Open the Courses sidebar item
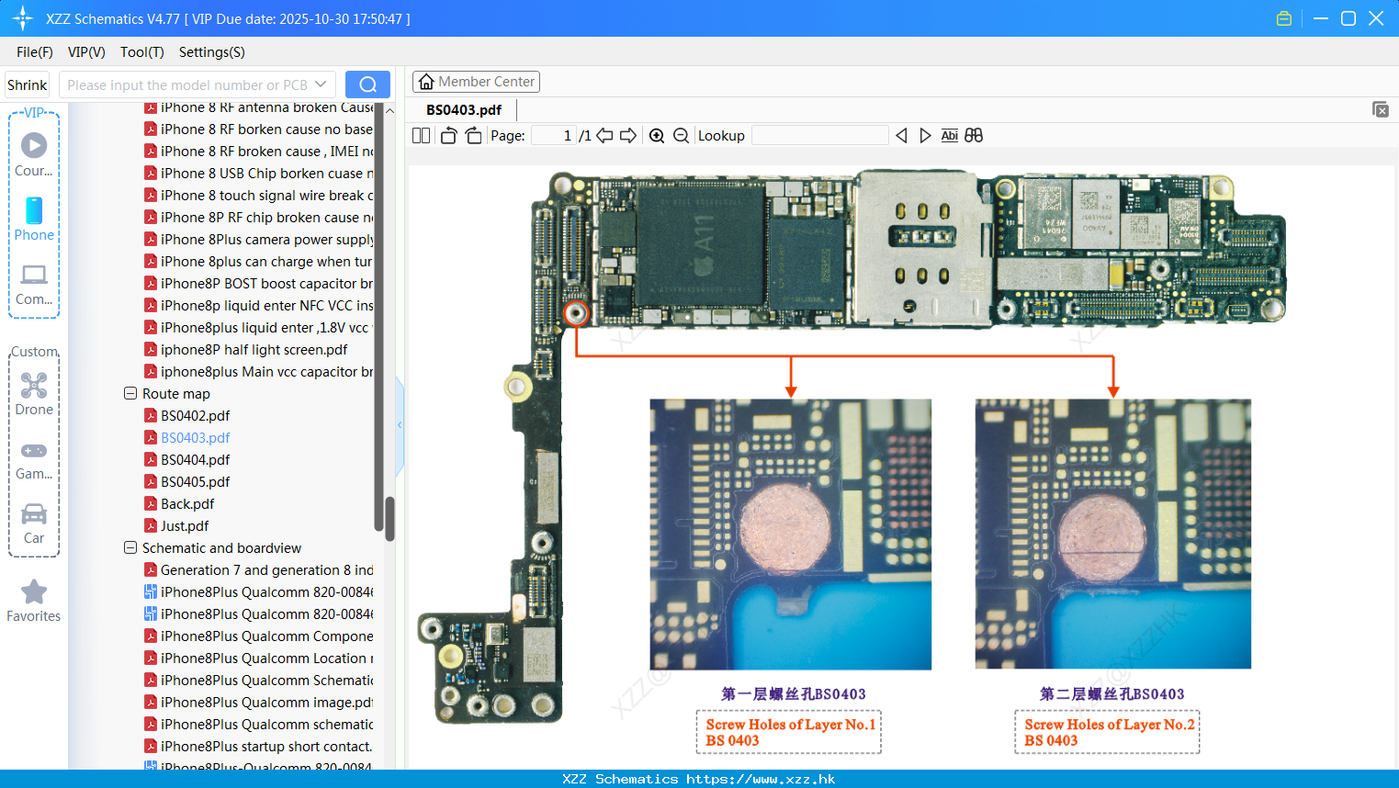Image resolution: width=1399 pixels, height=788 pixels. click(x=34, y=155)
